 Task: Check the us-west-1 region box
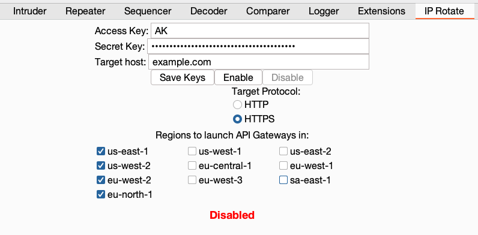click(192, 151)
